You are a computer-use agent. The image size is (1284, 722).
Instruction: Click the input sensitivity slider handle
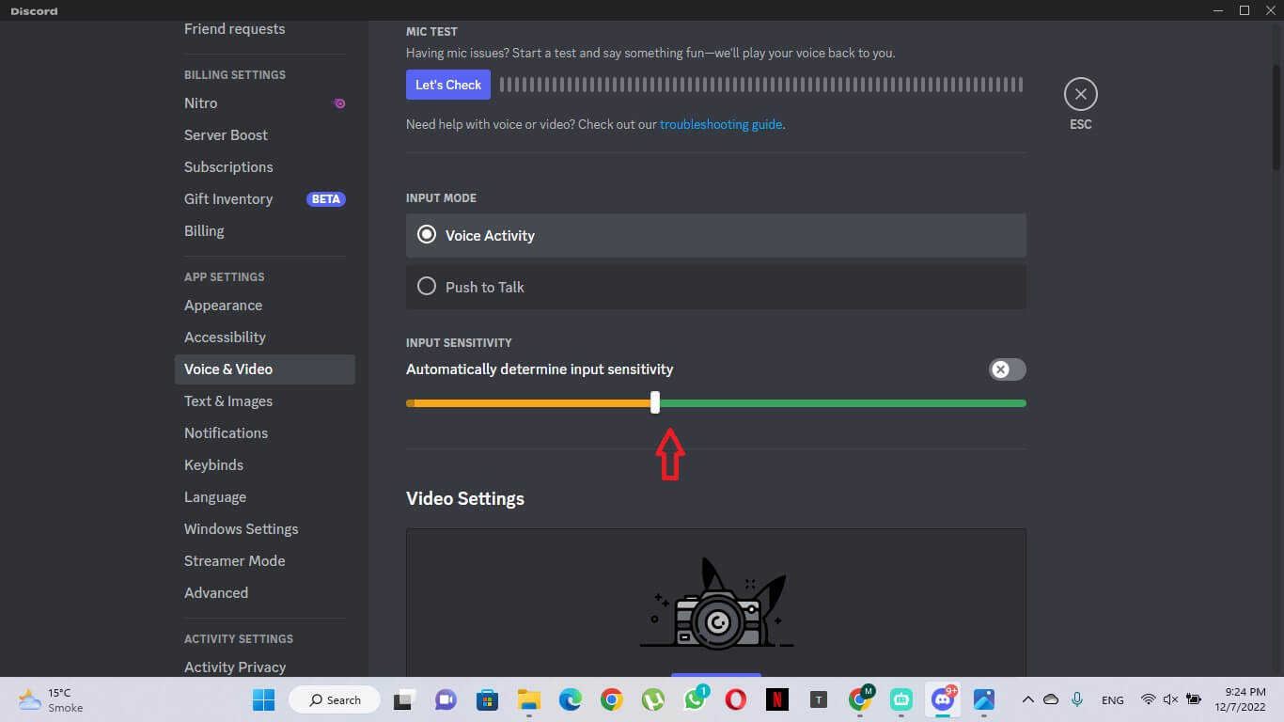click(655, 403)
